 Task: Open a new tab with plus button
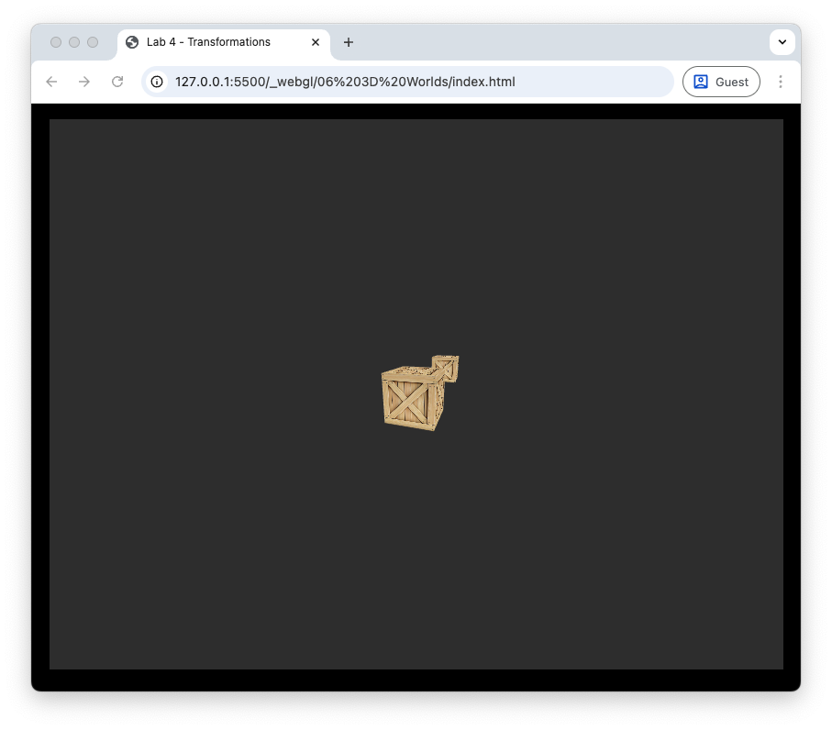(349, 42)
